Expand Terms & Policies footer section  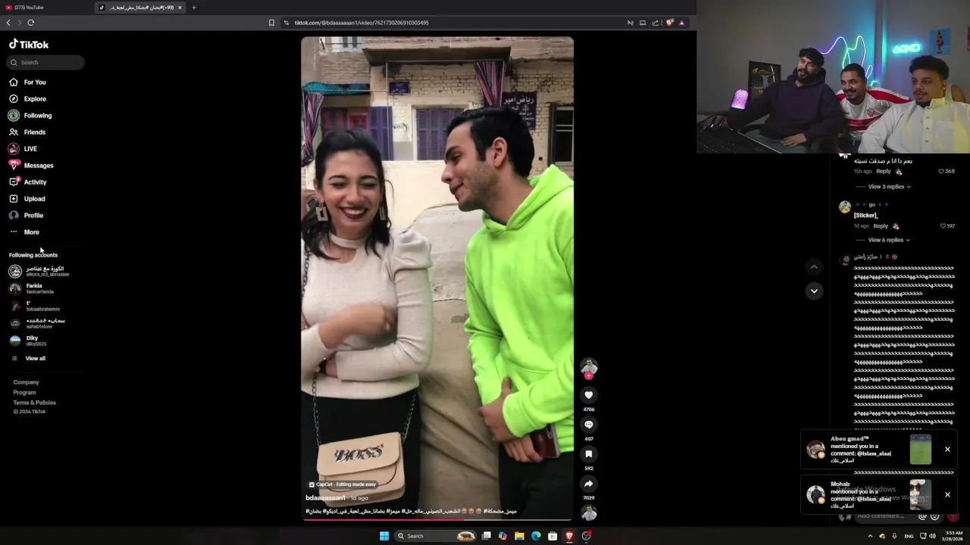pos(34,403)
